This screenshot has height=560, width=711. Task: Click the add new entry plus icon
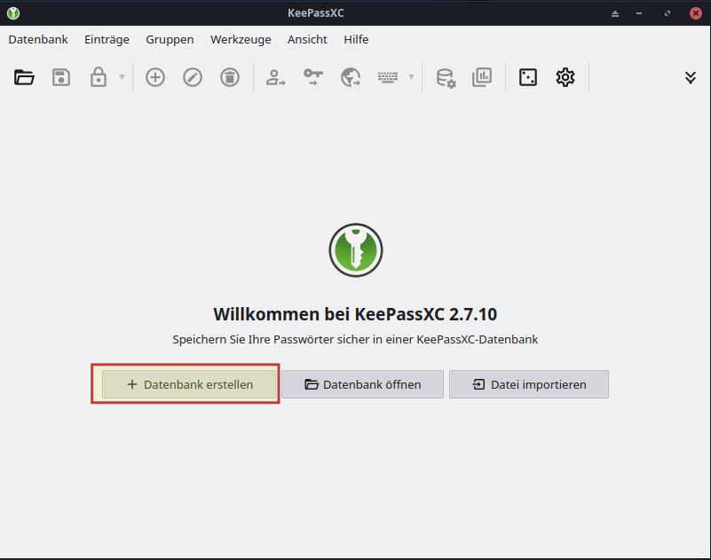[155, 77]
